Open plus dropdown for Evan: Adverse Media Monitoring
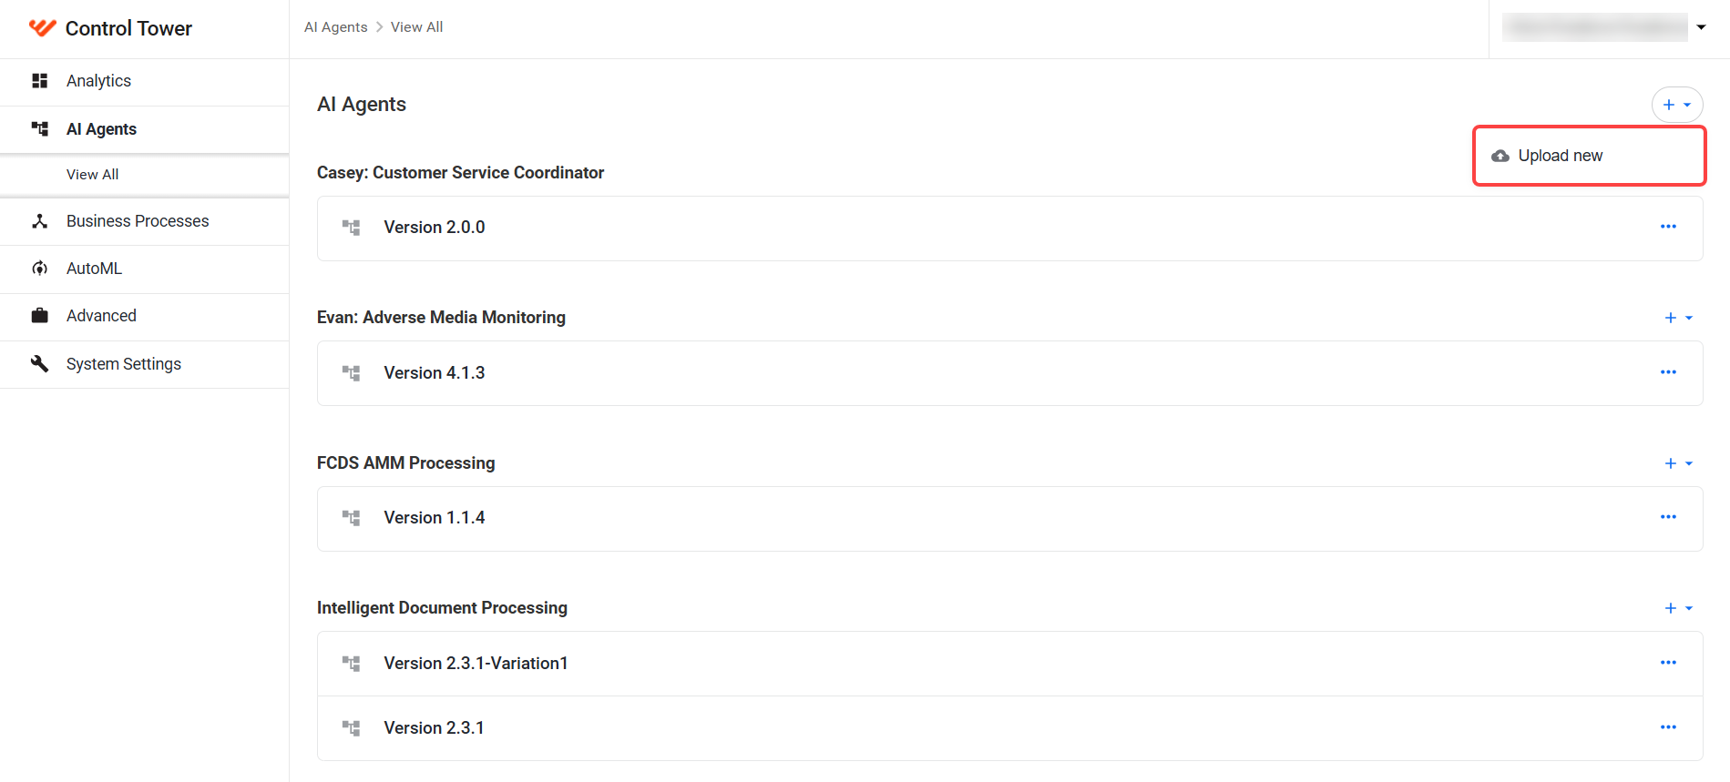 [x=1678, y=318]
